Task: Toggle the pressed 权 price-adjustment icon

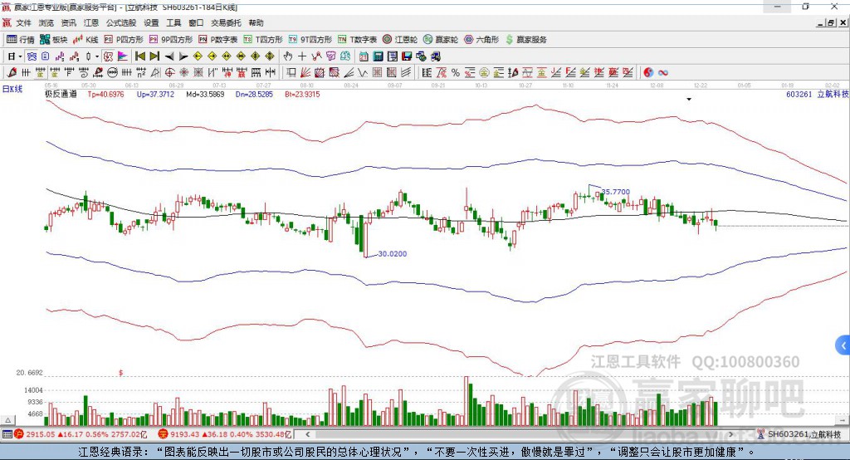Action: [x=108, y=56]
